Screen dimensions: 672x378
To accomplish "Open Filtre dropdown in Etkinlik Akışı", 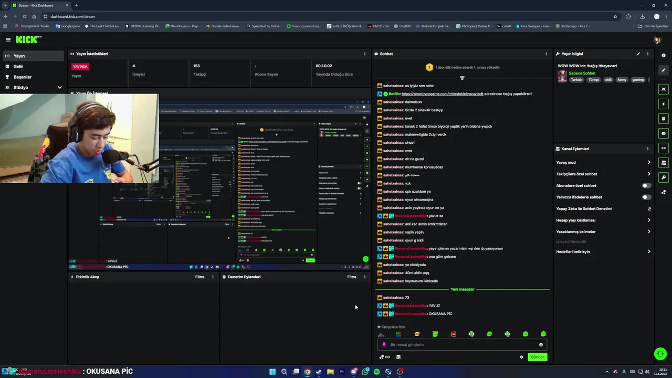I will 200,277.
